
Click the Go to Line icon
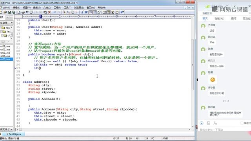(77, 12)
